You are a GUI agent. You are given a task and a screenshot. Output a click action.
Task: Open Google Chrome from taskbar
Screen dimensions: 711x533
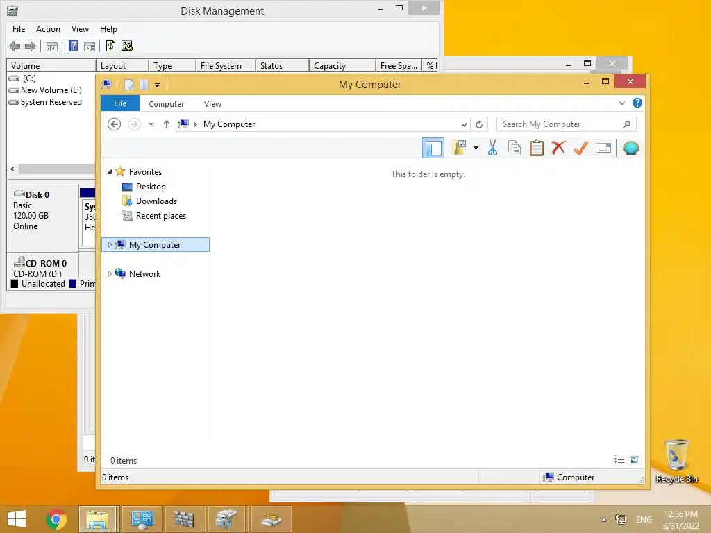(x=56, y=519)
